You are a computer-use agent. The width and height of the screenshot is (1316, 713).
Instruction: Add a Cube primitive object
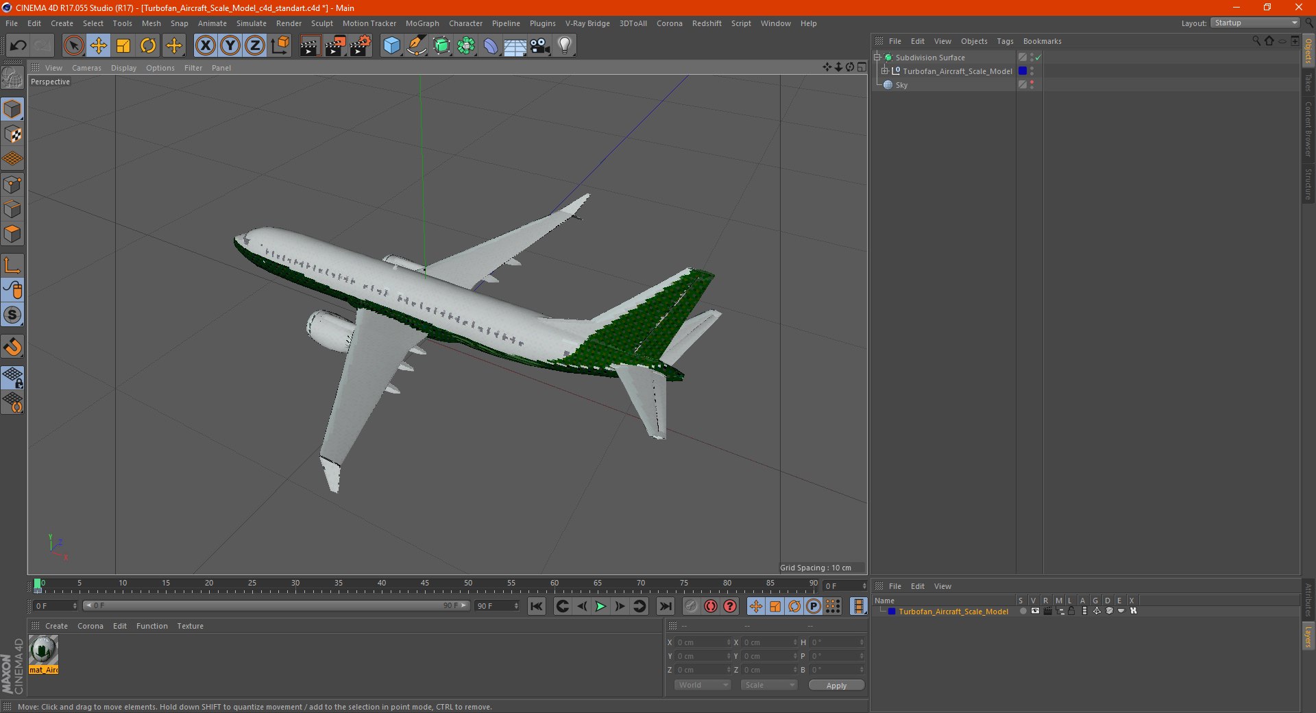[391, 46]
